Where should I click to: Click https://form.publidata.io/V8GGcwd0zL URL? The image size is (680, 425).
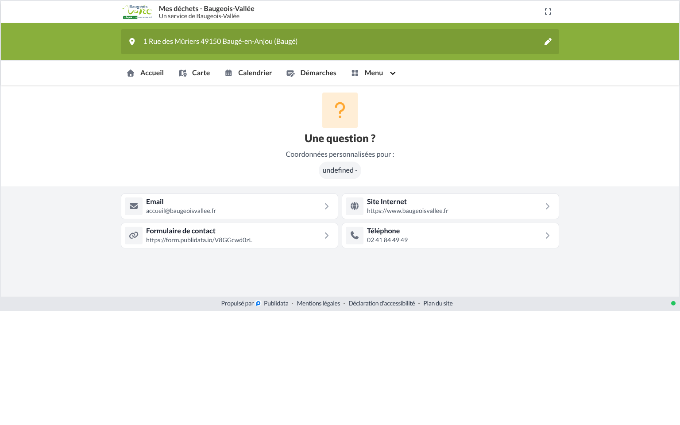tap(199, 240)
